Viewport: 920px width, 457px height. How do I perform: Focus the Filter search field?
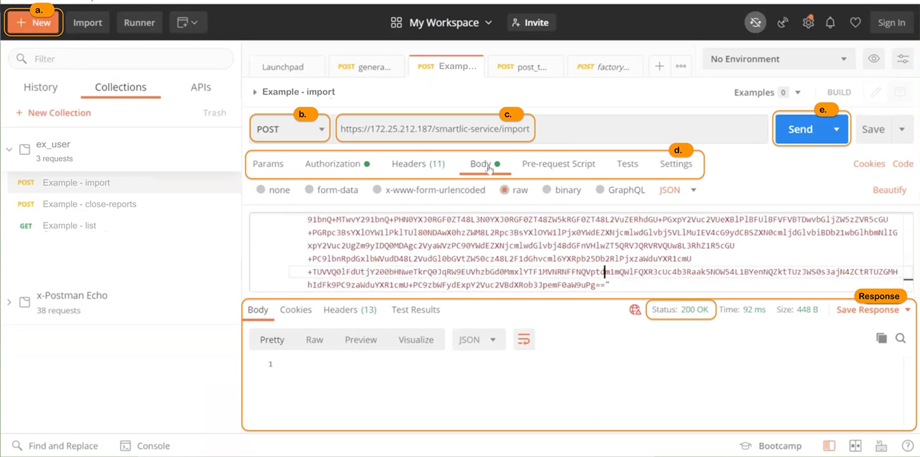(121, 59)
